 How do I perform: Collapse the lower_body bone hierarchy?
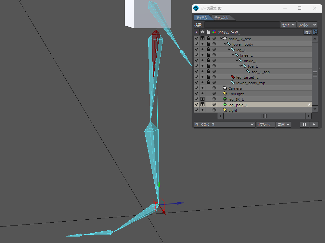(x=225, y=44)
